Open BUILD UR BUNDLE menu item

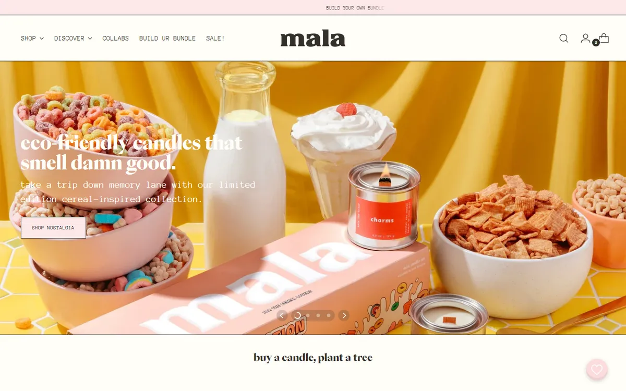point(167,38)
